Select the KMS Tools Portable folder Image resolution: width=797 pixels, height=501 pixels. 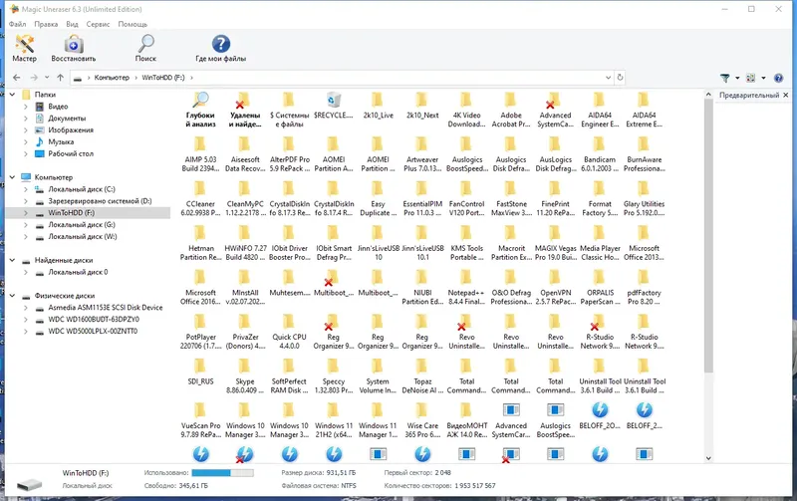coord(466,243)
